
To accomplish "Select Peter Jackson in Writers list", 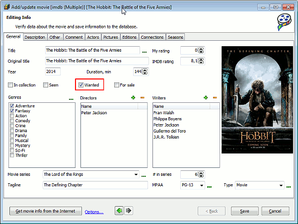I will pyautogui.click(x=166, y=125).
